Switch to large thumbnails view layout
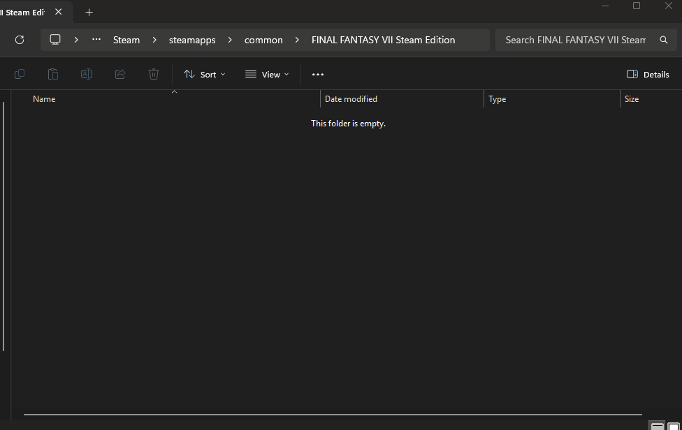This screenshot has height=430, width=682. tap(674, 426)
